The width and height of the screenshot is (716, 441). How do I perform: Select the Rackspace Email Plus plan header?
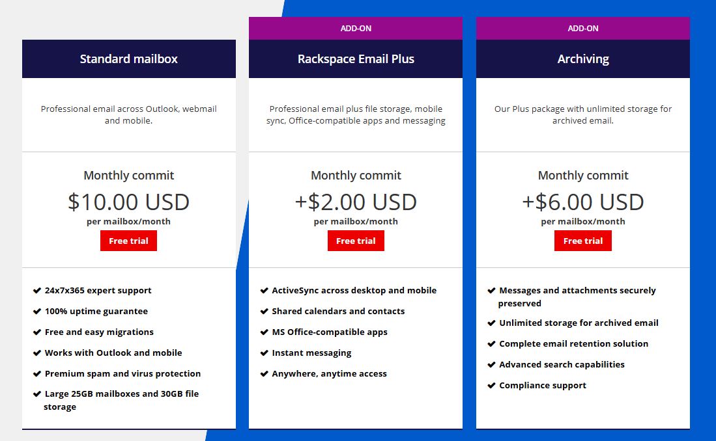click(356, 59)
